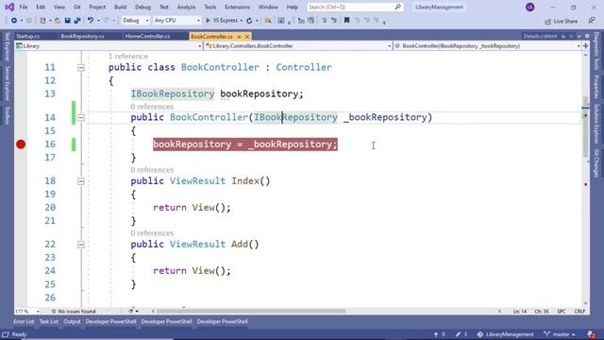Viewport: 604px width, 340px height.
Task: Open the user account avatar
Action: 530,7
